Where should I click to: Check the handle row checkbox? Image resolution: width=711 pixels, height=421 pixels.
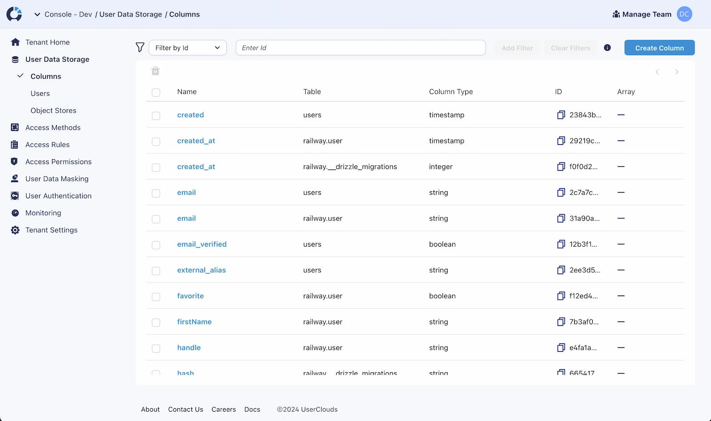[x=156, y=348]
